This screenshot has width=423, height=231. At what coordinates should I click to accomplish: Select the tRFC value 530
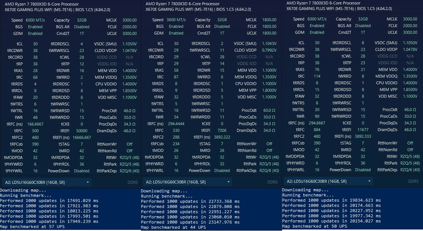coord(176,130)
